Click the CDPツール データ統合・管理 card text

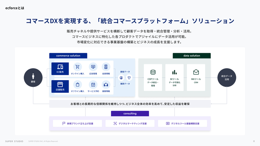153,82
